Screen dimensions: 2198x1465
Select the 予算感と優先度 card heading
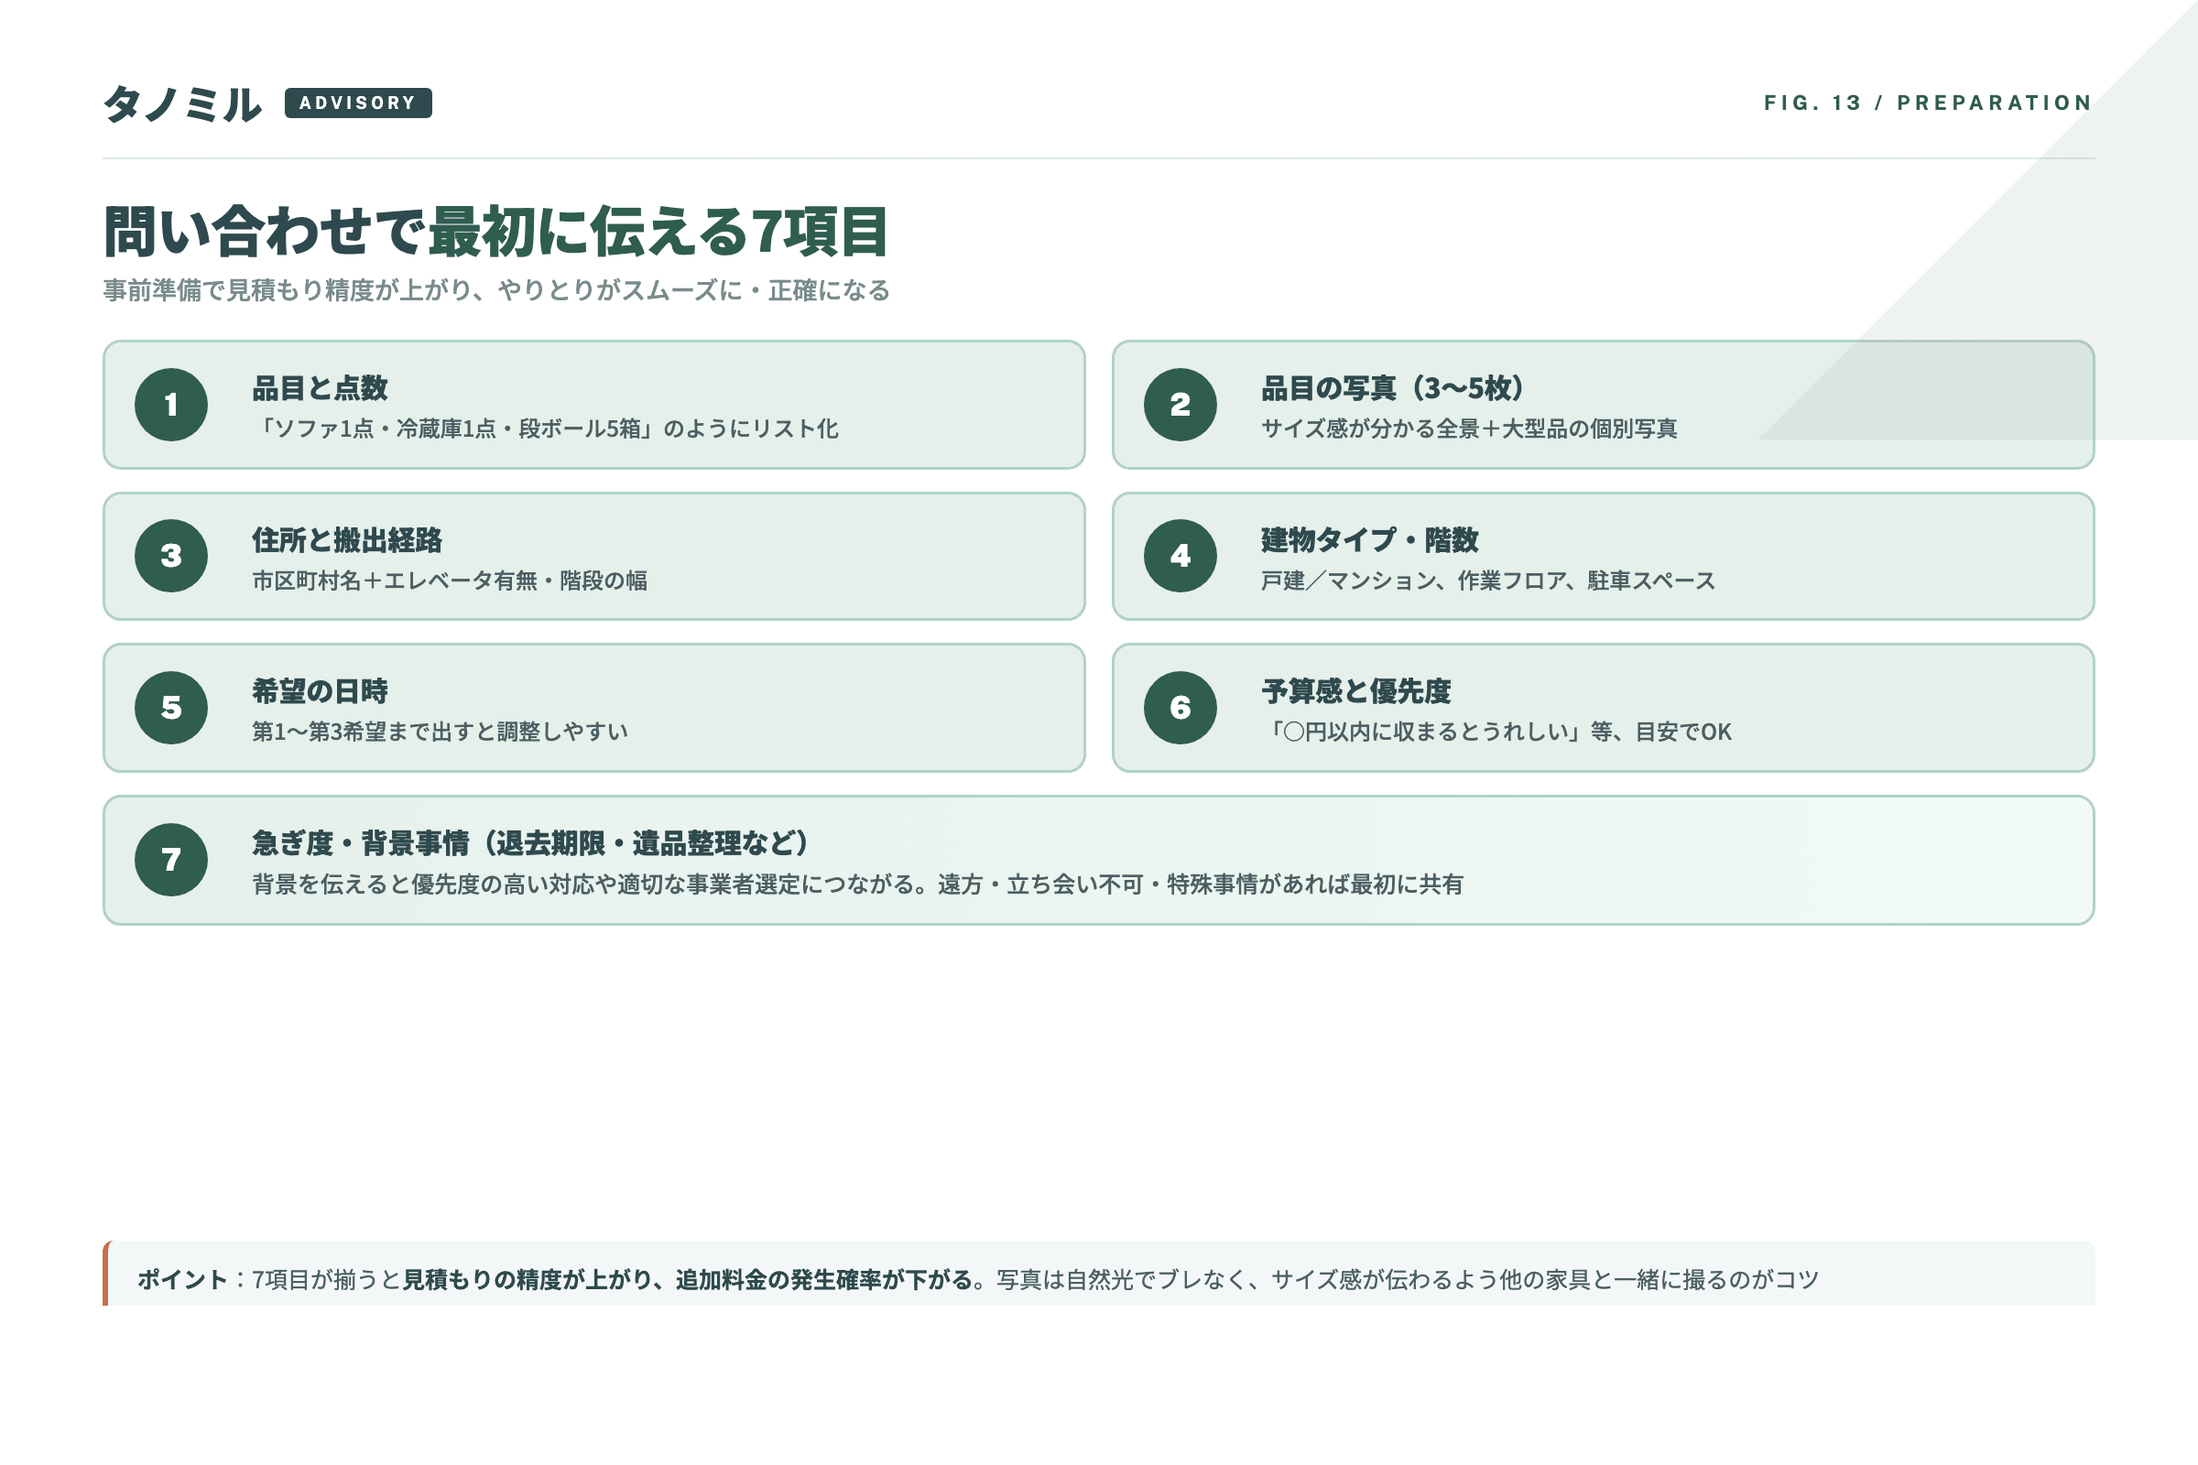(x=1356, y=691)
